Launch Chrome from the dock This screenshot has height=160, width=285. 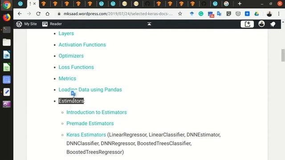pyautogui.click(x=7, y=5)
